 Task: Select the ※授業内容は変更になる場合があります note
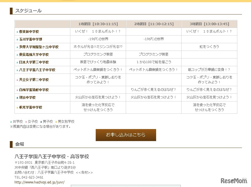tap(40, 127)
